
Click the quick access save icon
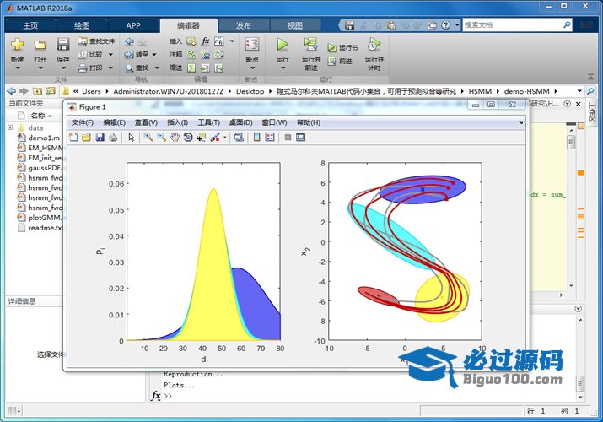click(349, 25)
